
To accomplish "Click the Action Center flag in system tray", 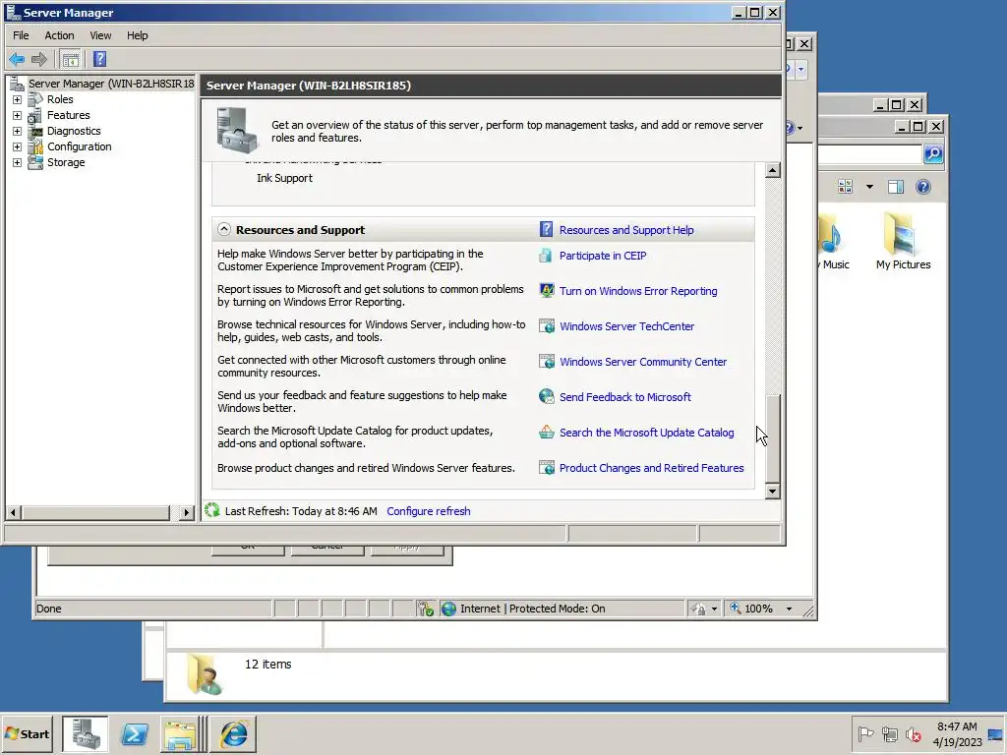I will coord(865,733).
